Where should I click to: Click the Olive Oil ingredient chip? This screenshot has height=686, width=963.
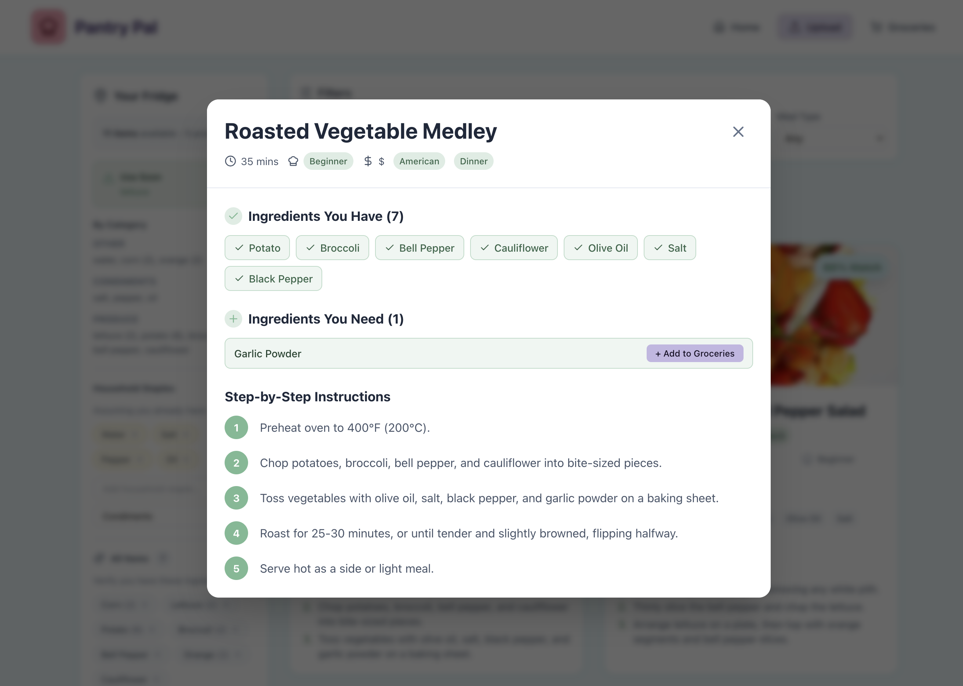600,248
